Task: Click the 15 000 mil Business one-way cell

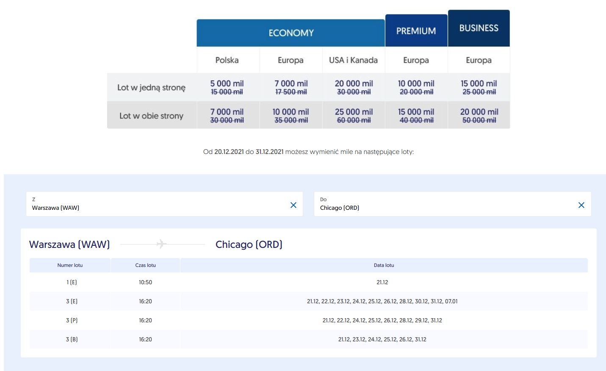Action: point(479,87)
